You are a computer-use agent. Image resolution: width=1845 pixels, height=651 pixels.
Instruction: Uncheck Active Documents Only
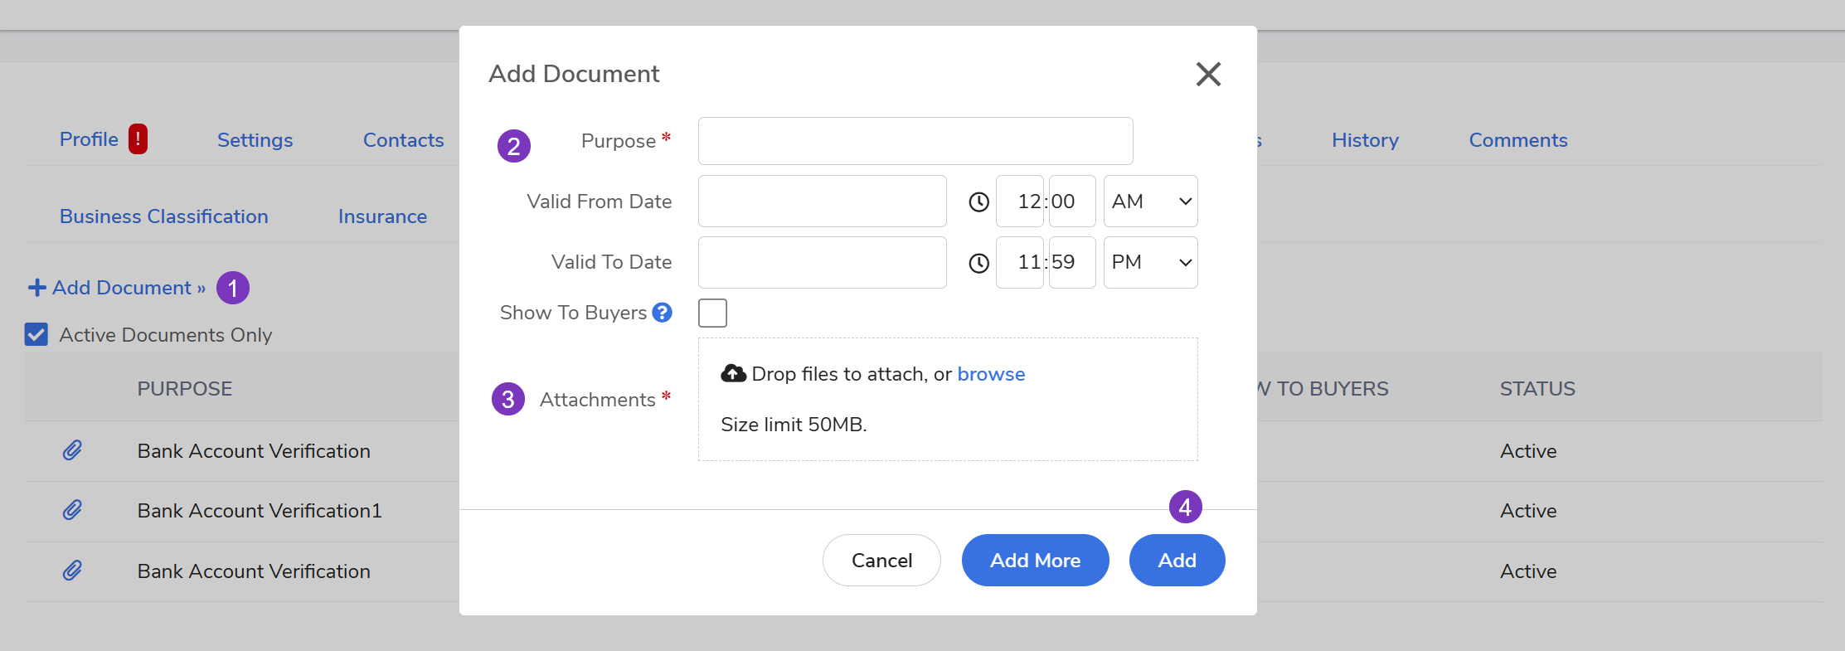click(x=36, y=335)
